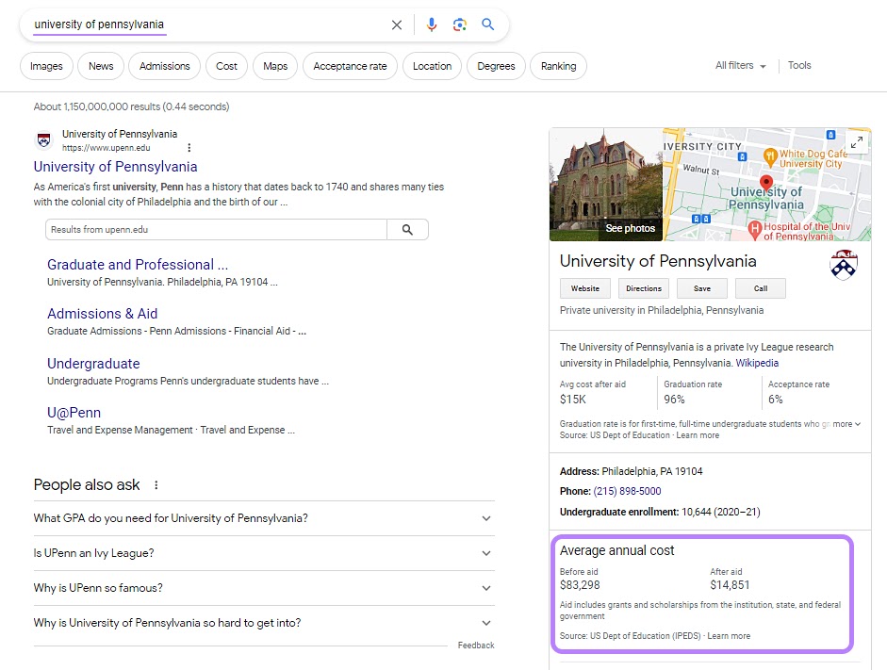This screenshot has width=887, height=670.
Task: Click the Website button in knowledge panel
Action: [x=585, y=288]
